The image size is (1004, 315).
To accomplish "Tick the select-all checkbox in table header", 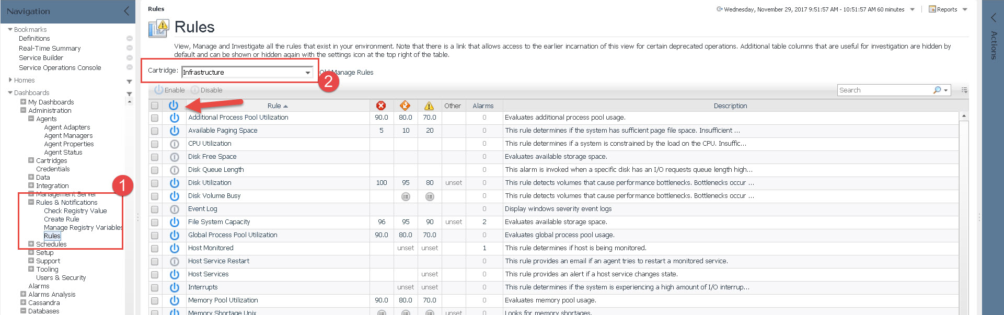I will click(x=155, y=106).
